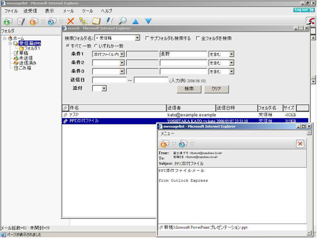Click main toolbar forward envelope icon
The width and height of the screenshot is (317, 238).
[52, 21]
